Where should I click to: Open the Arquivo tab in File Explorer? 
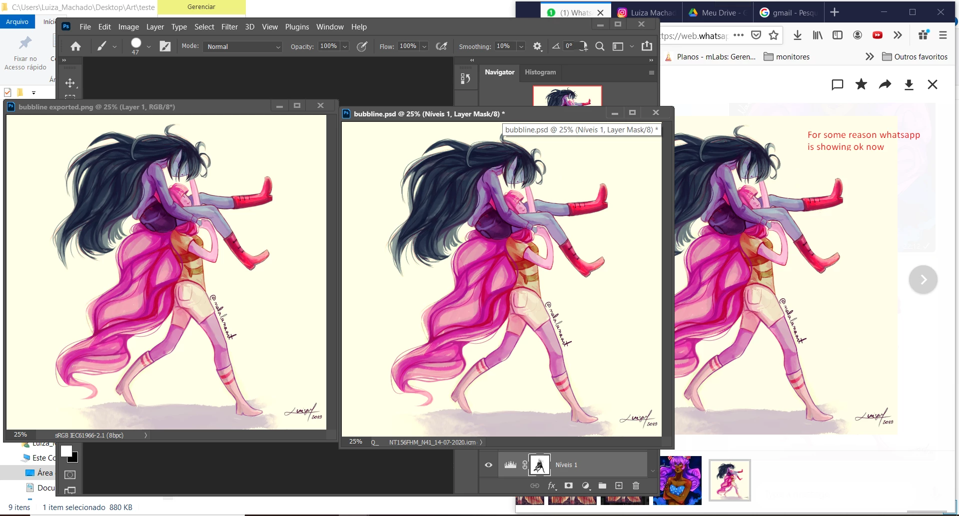point(17,21)
